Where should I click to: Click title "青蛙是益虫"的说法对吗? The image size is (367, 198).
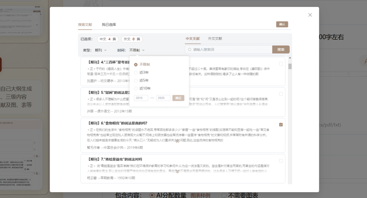pyautogui.click(x=114, y=159)
